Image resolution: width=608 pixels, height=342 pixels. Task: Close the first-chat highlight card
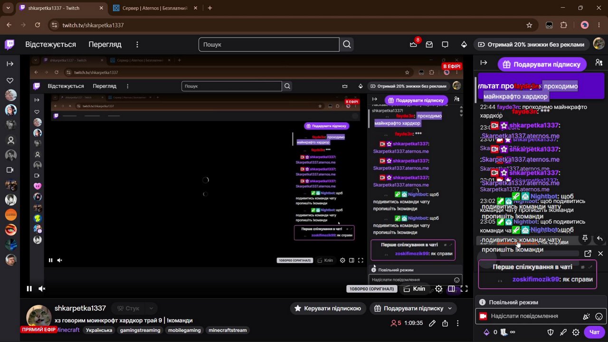[x=600, y=254]
